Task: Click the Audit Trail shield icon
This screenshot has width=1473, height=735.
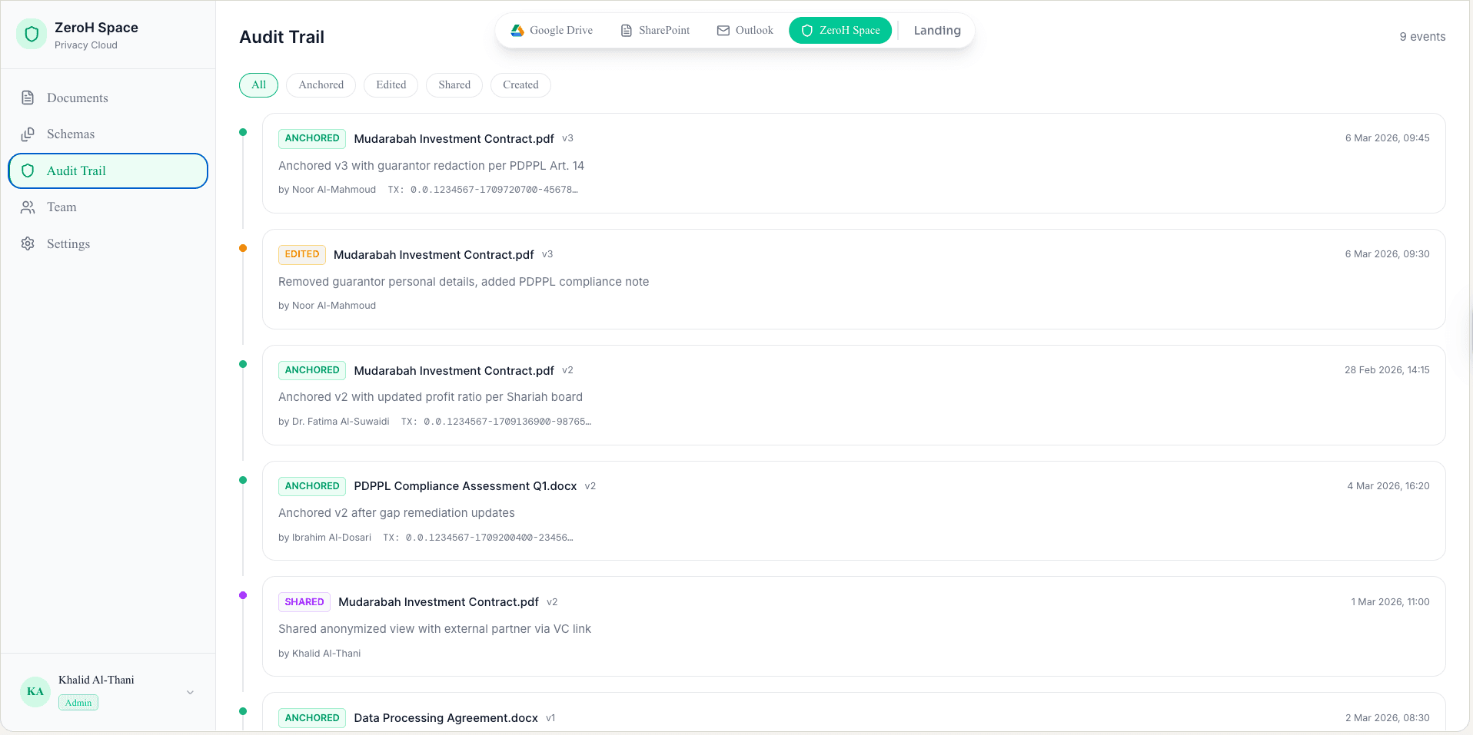Action: pos(28,171)
